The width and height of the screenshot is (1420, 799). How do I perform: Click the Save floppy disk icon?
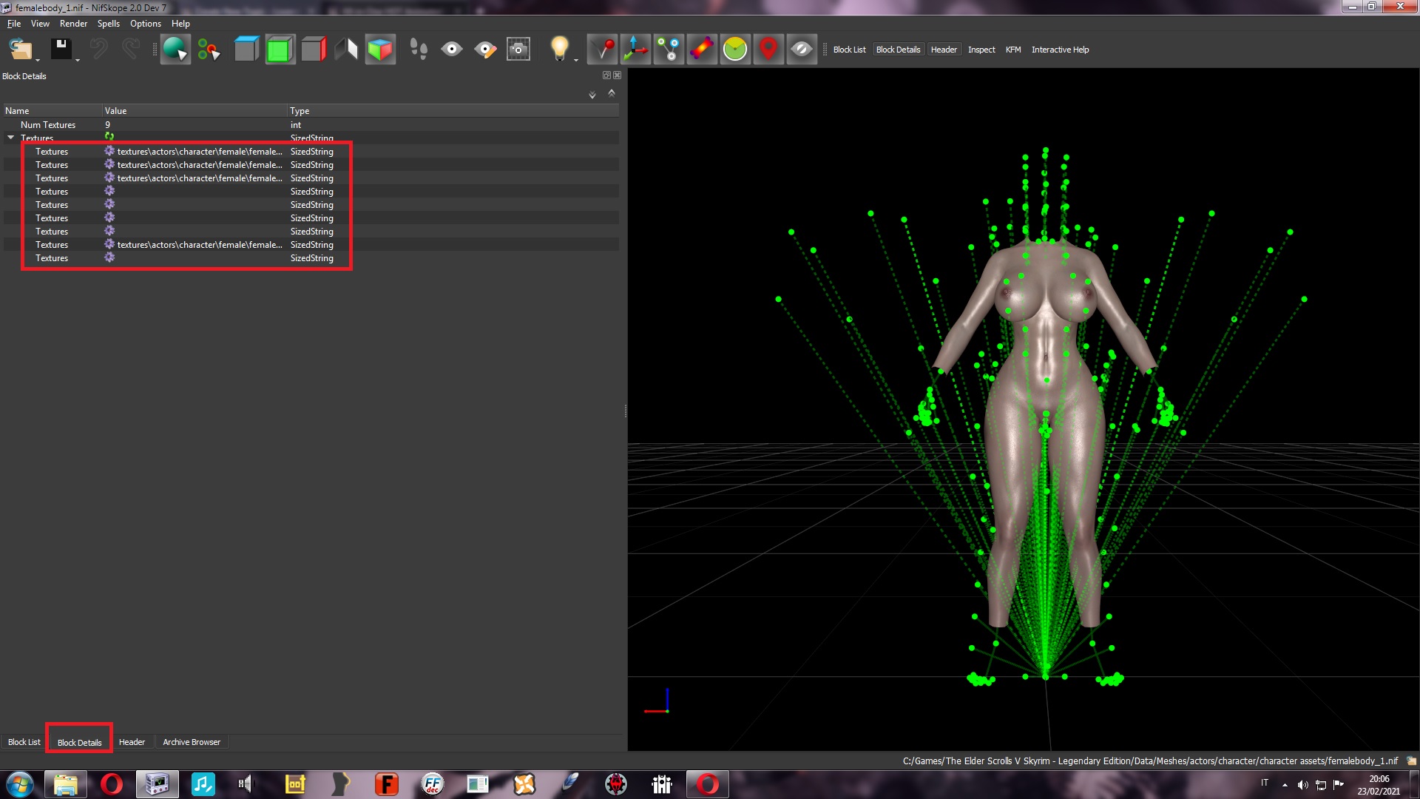pos(61,50)
